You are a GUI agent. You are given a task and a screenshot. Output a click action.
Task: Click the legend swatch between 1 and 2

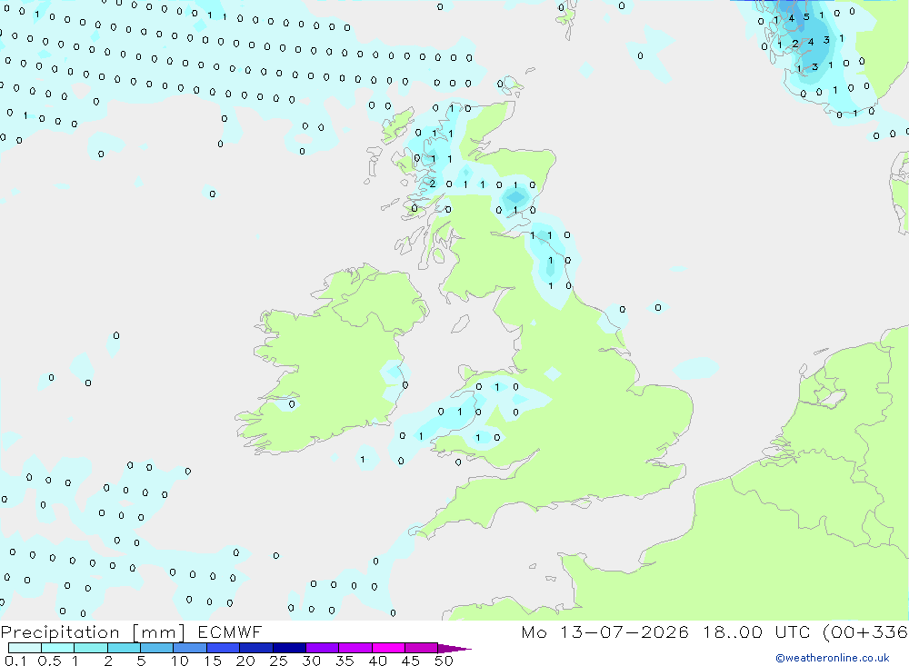pyautogui.click(x=91, y=648)
